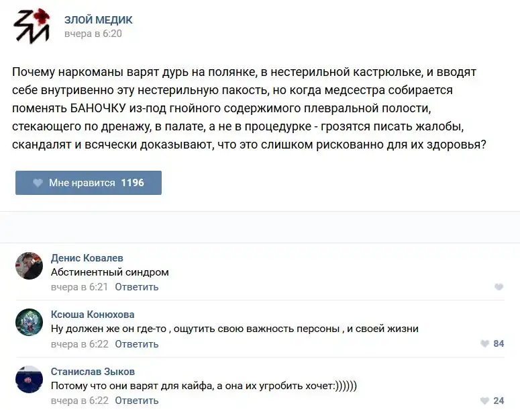Open the Станислав Зыков profile name
The image size is (520, 410).
[x=93, y=372]
